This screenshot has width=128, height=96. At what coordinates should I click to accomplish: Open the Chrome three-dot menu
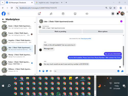tap(125, 8)
